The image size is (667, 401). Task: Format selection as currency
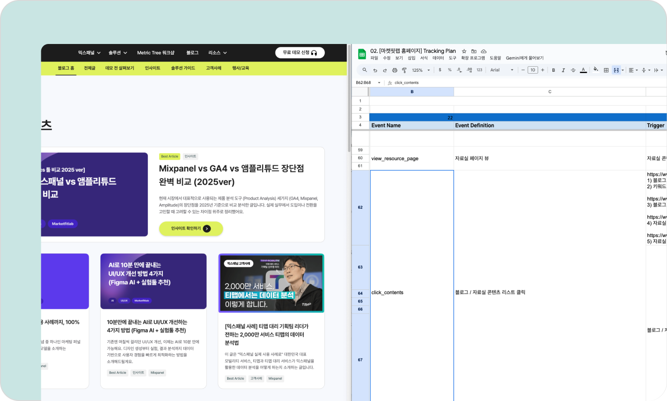(x=440, y=70)
